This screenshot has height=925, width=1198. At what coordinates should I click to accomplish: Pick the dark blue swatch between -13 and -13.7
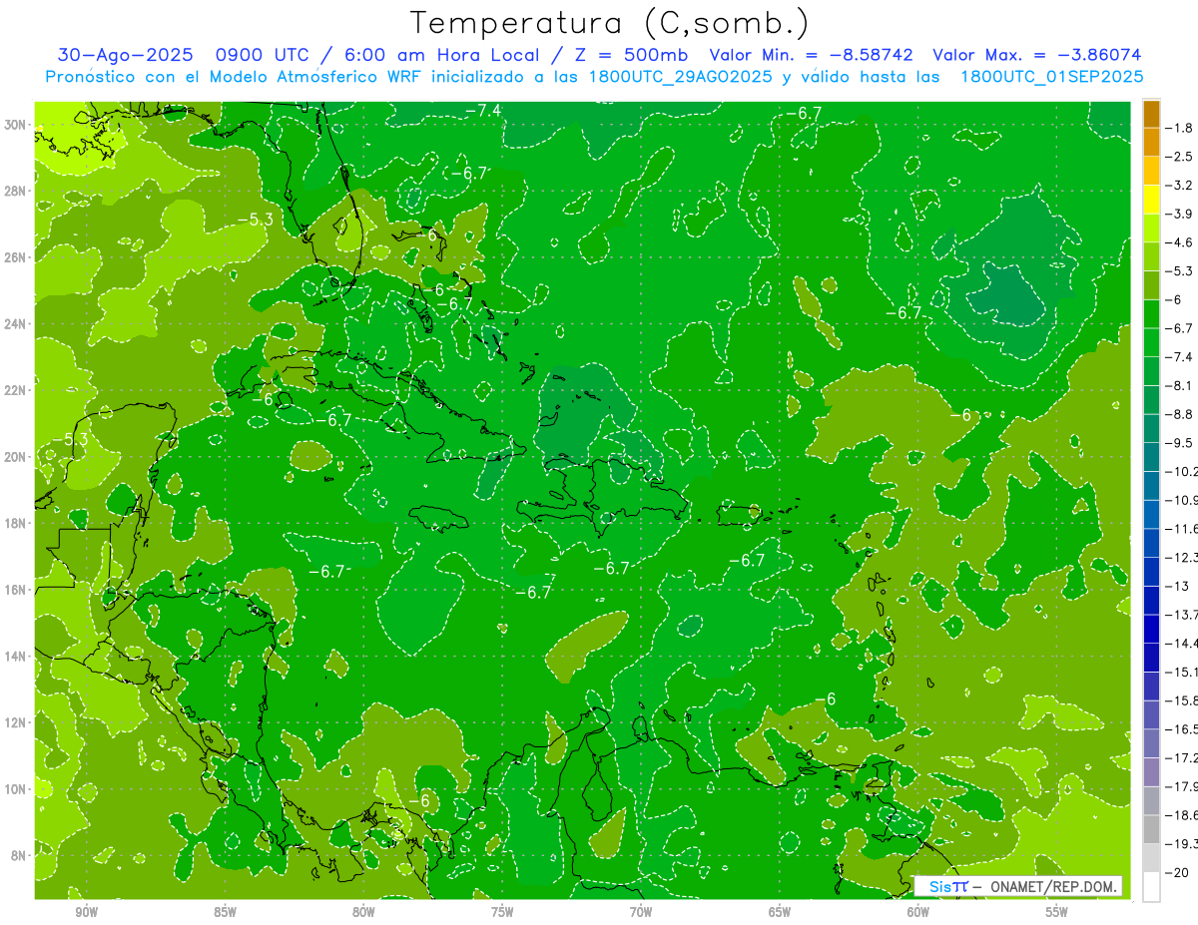coord(1151,600)
